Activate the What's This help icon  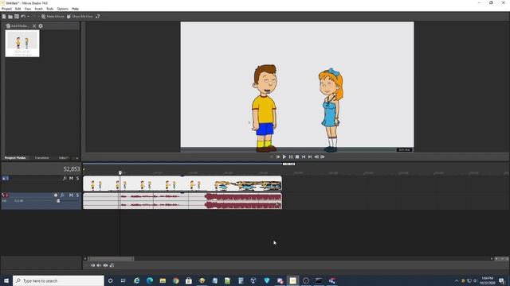click(97, 16)
